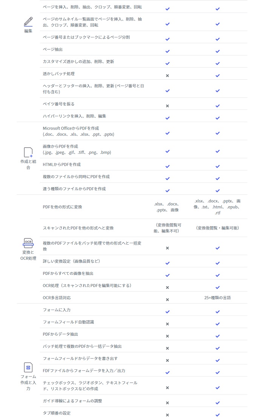Click the pencil 編集 category icon
264x418 pixels.
pyautogui.click(x=28, y=22)
